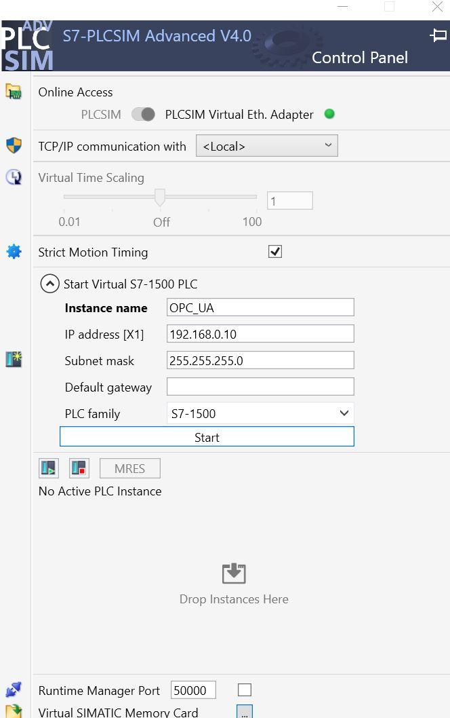Screen dimensions: 450x718
Task: Click the "PLCSIM" label in Online Access
Action: [x=101, y=114]
